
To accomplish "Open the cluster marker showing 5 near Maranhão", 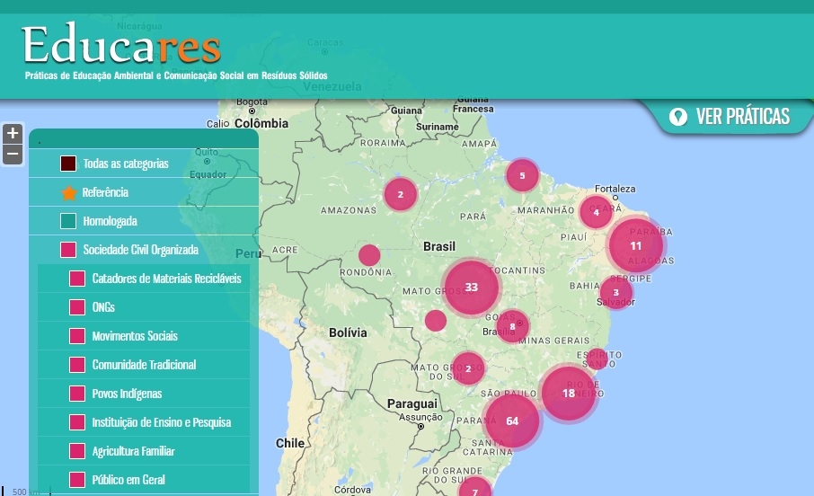I will (523, 175).
